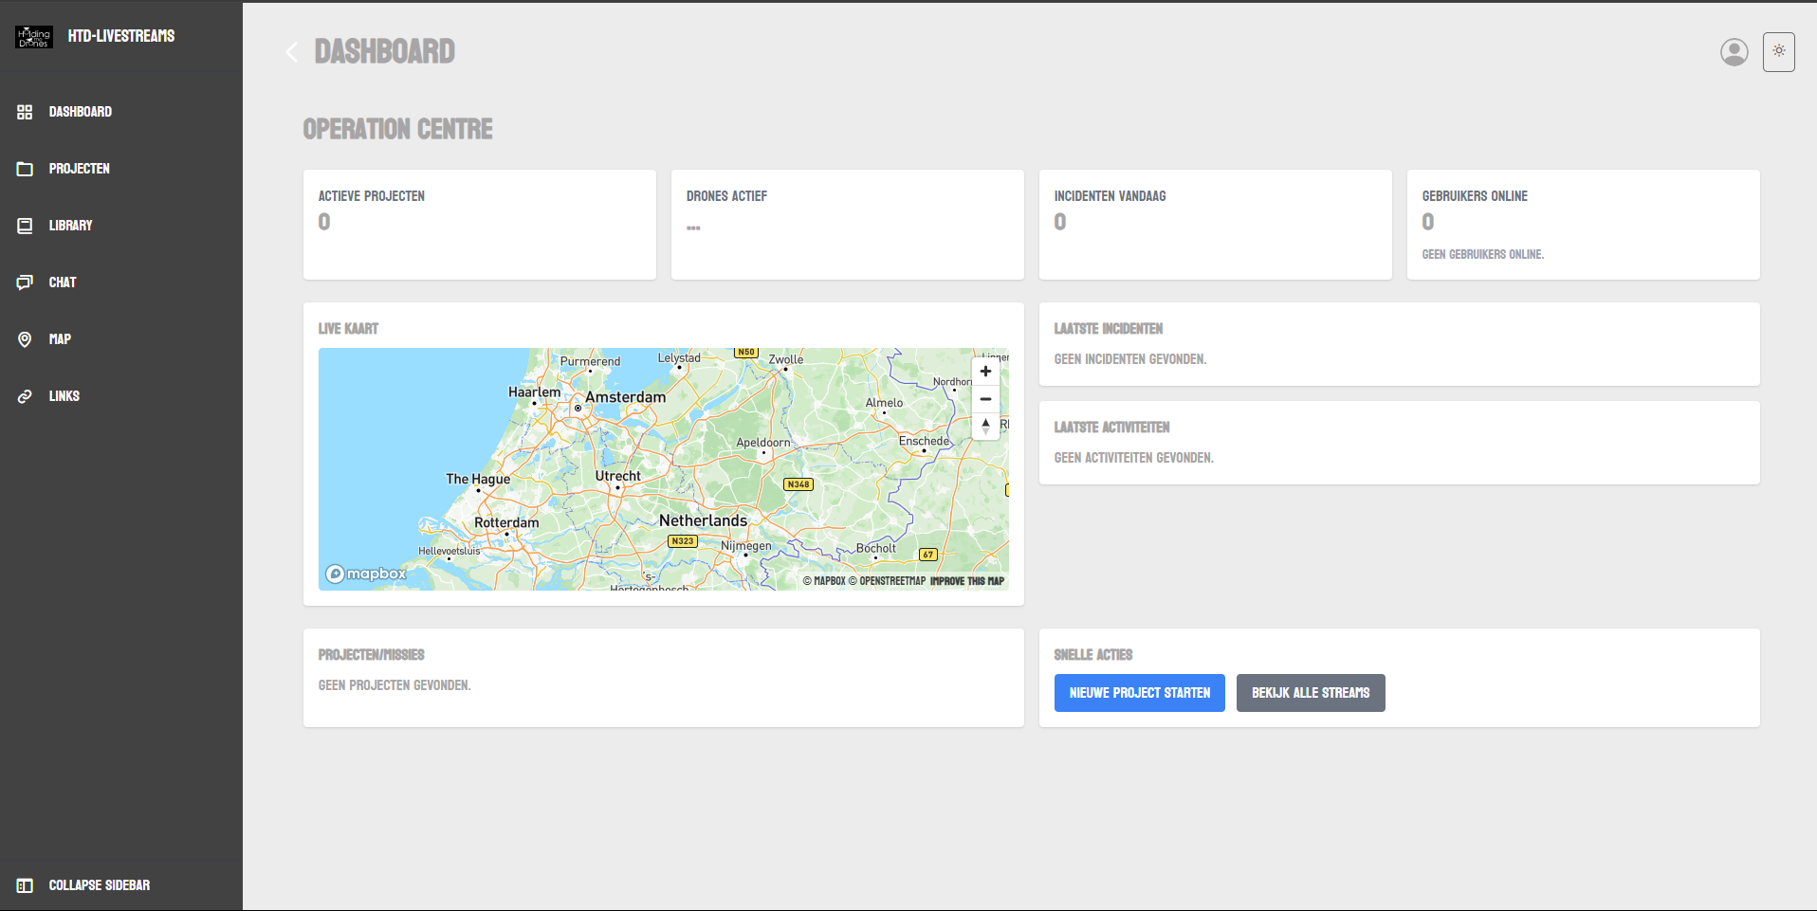Image resolution: width=1817 pixels, height=911 pixels.
Task: Open the Dashboard grid icon in sidebar
Action: [x=25, y=111]
